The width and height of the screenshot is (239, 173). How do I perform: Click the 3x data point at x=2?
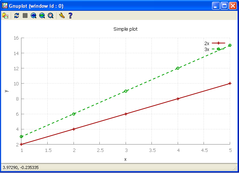74,114
